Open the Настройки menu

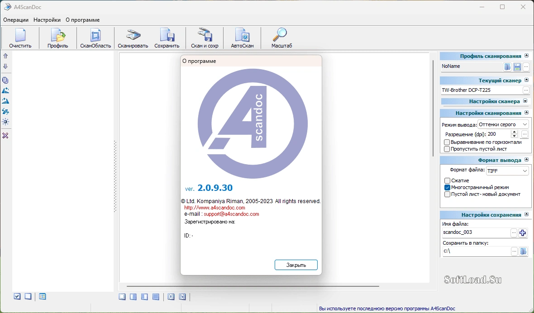(47, 20)
